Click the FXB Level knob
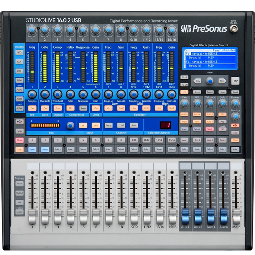255x255 pixels. click(x=197, y=103)
